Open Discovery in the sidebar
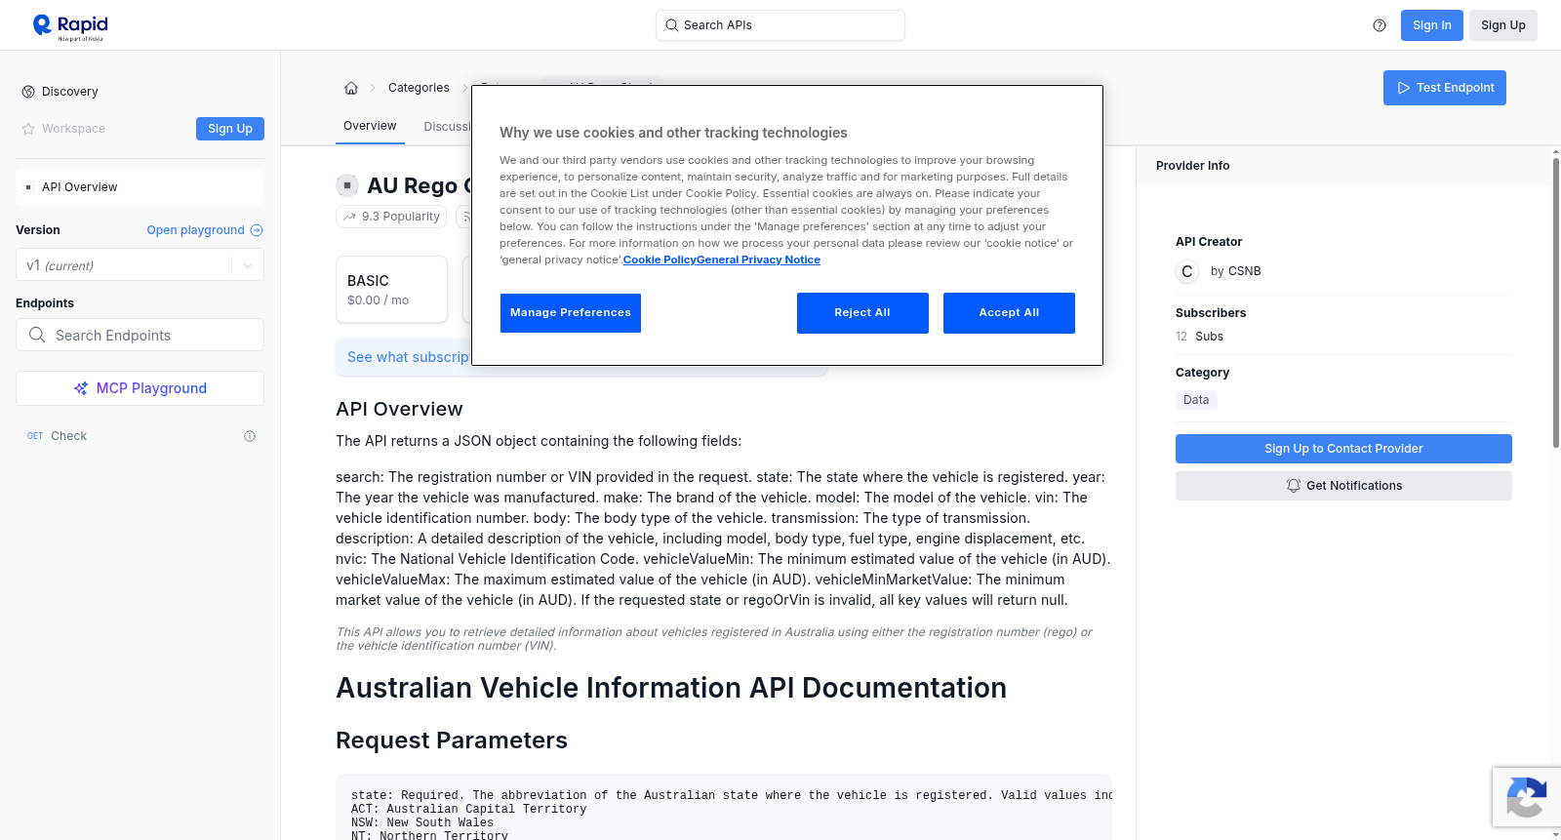The image size is (1561, 840). coord(70,92)
